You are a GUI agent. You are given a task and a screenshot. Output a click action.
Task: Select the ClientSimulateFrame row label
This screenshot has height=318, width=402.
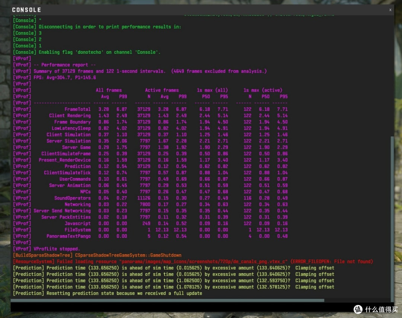[x=66, y=154]
